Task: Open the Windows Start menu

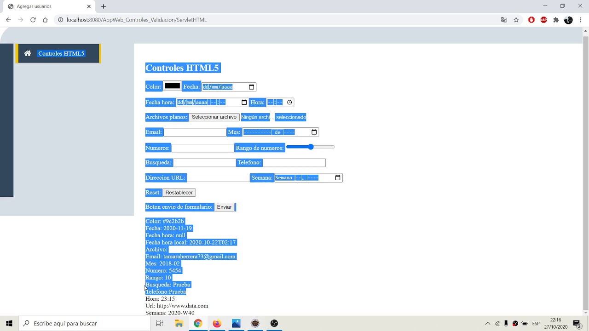Action: click(9, 323)
